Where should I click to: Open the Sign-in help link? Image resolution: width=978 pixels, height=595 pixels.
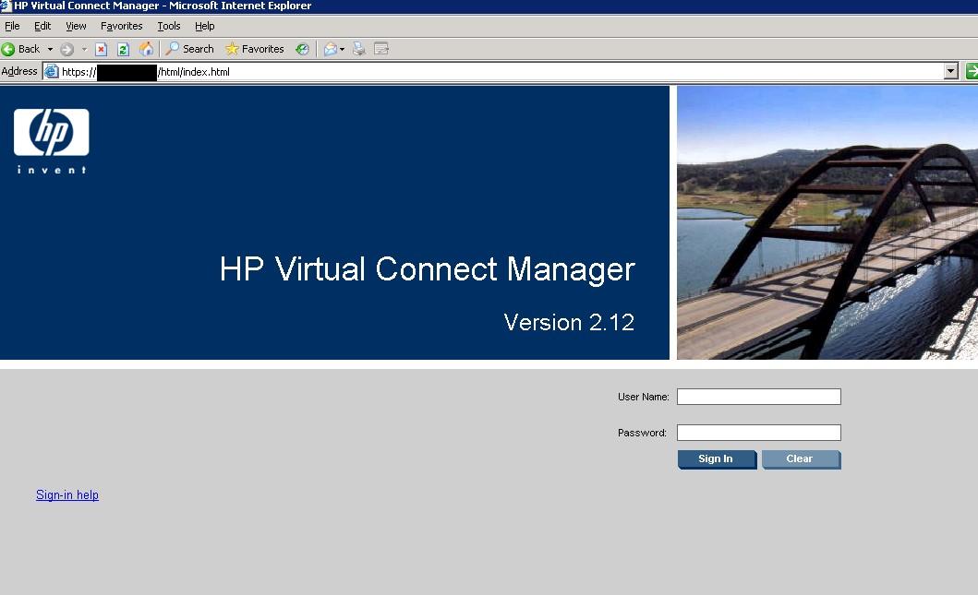point(66,495)
